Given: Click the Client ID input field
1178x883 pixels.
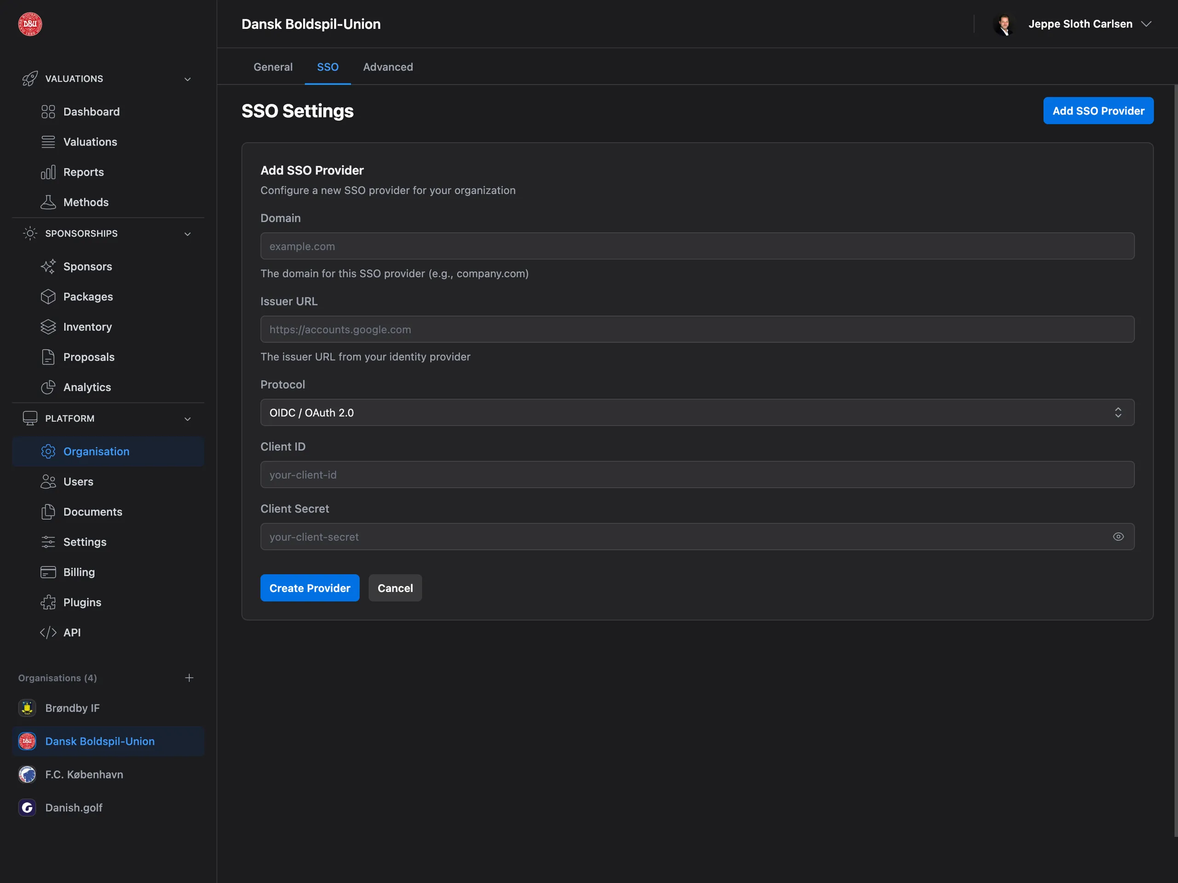Looking at the screenshot, I should (697, 474).
